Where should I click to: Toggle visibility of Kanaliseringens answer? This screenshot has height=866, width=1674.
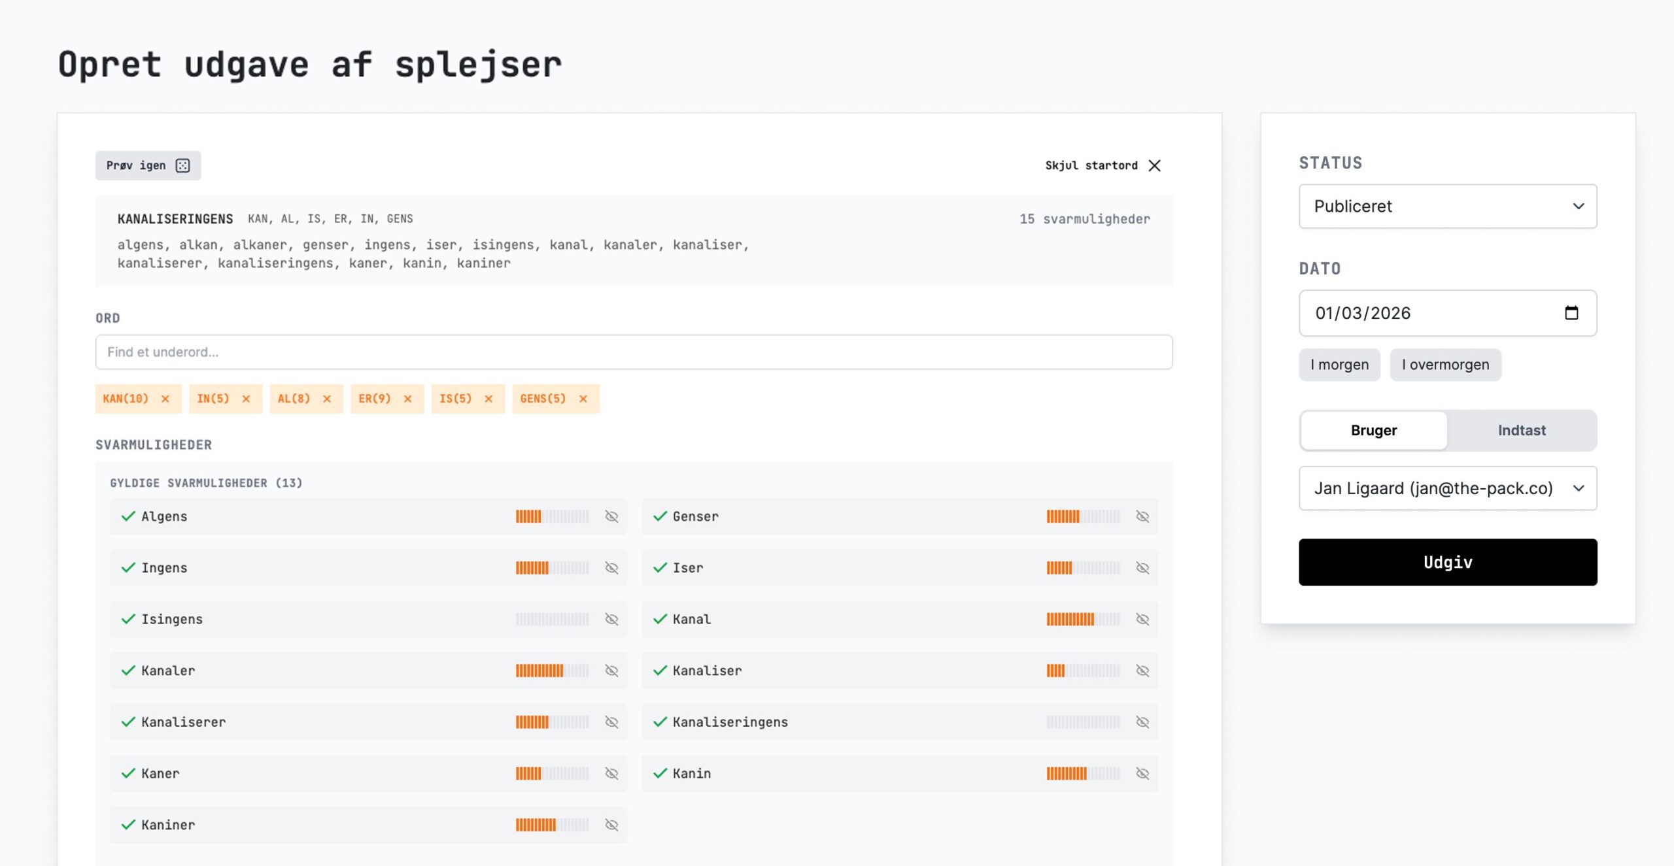[x=1142, y=722]
